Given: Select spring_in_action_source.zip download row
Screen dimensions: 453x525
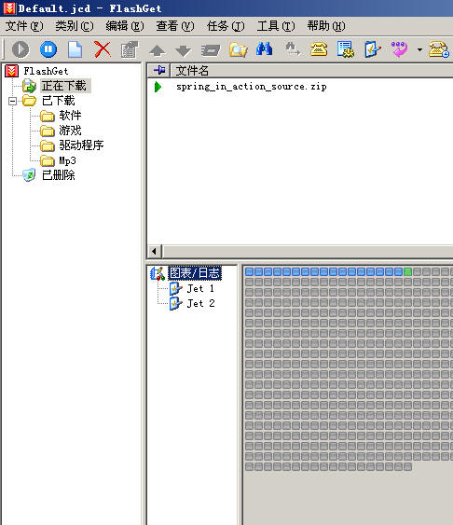Looking at the screenshot, I should 252,87.
